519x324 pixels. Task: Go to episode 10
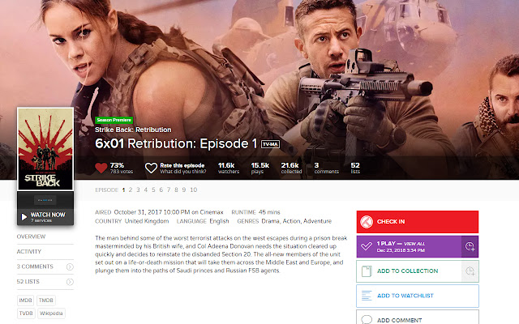194,190
